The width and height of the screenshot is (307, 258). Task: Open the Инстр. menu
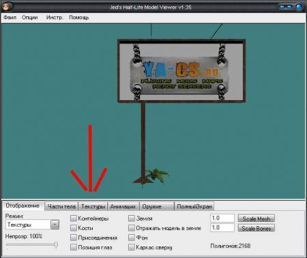pos(55,18)
